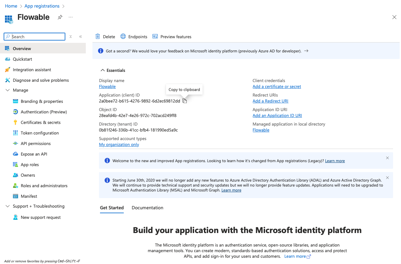Go to API permissions
The height and width of the screenshot is (264, 401).
pyautogui.click(x=36, y=143)
